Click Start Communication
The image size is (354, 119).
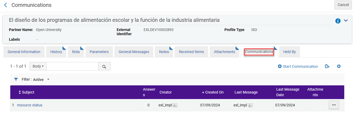(x=298, y=66)
